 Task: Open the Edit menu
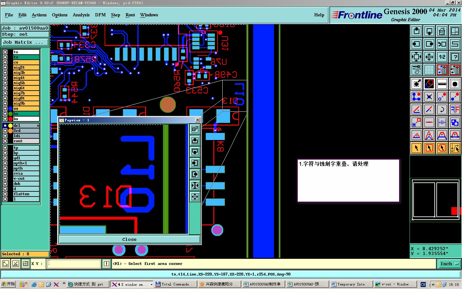pos(22,15)
